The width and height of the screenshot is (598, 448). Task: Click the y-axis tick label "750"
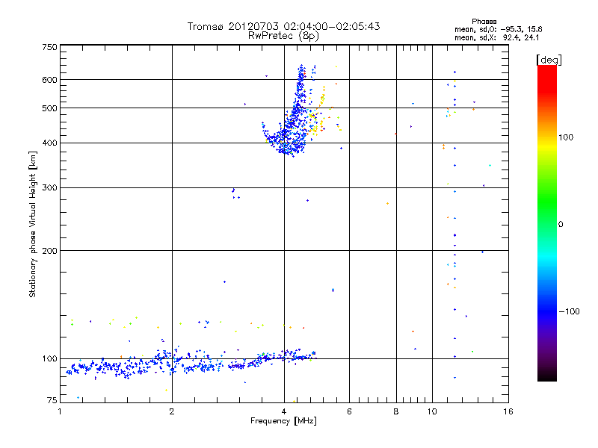(50, 47)
